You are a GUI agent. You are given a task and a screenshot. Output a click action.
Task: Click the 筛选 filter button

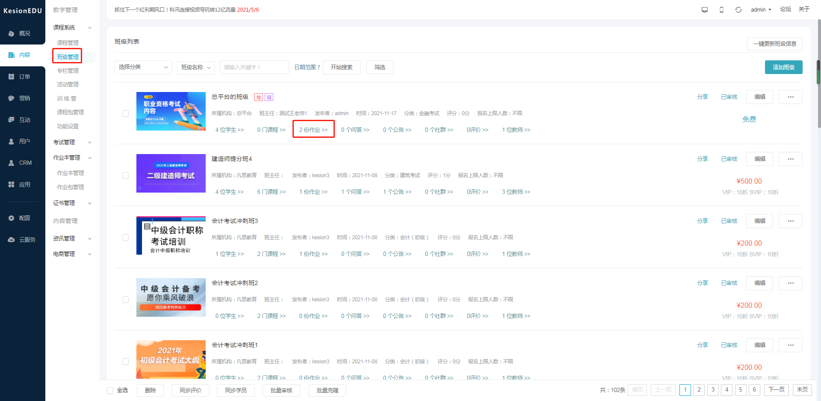(x=380, y=67)
